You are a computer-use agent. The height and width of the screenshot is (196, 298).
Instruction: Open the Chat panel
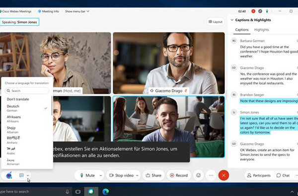coord(283,175)
